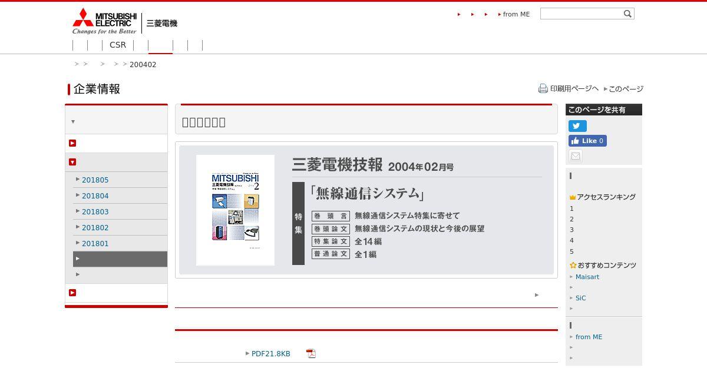Open the Maisart recommended link

point(587,277)
